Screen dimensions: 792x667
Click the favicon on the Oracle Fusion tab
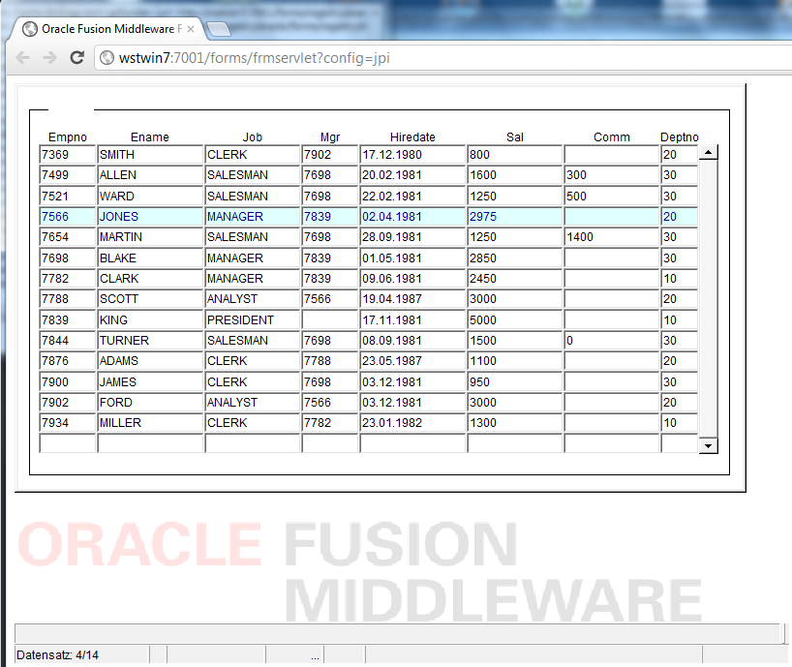29,29
